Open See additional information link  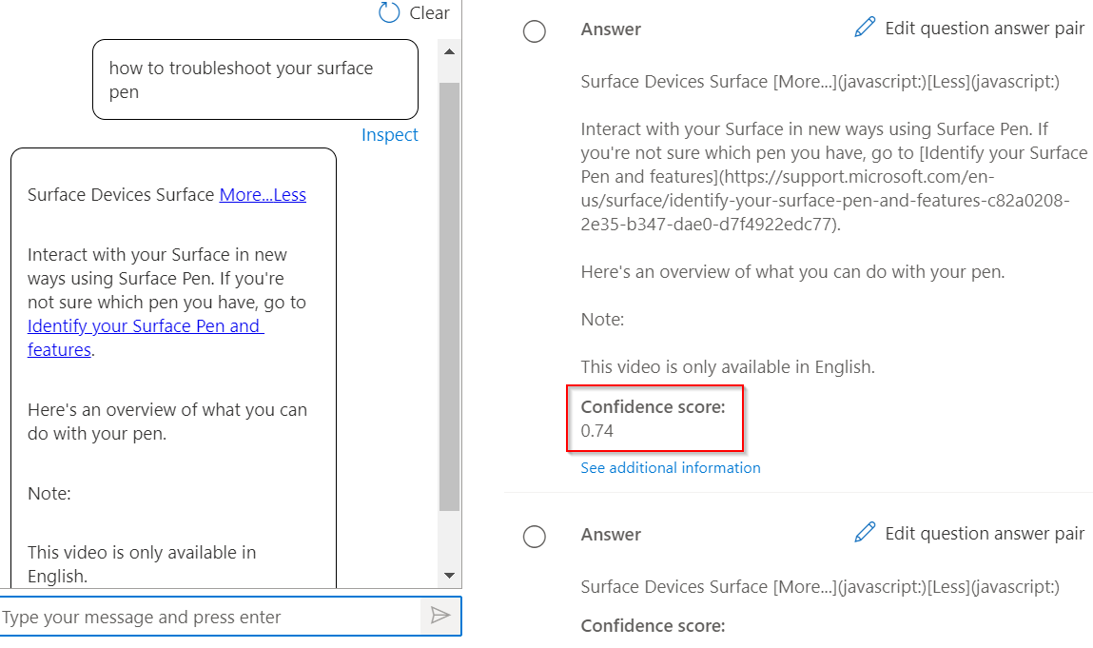(x=671, y=468)
